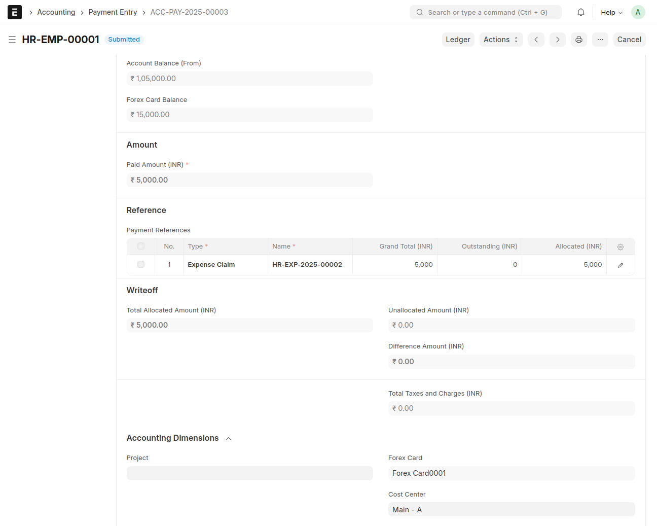The width and height of the screenshot is (657, 526).
Task: Navigate to Accounting breadcrumb
Action: [x=56, y=12]
